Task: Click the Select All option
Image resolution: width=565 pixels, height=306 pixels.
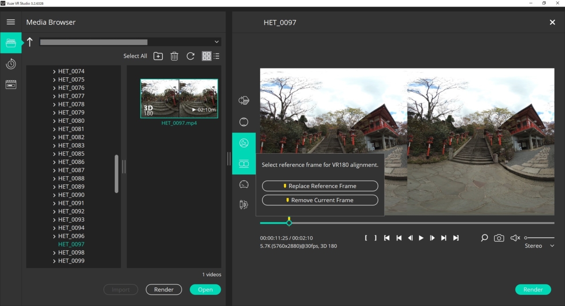Action: point(135,56)
